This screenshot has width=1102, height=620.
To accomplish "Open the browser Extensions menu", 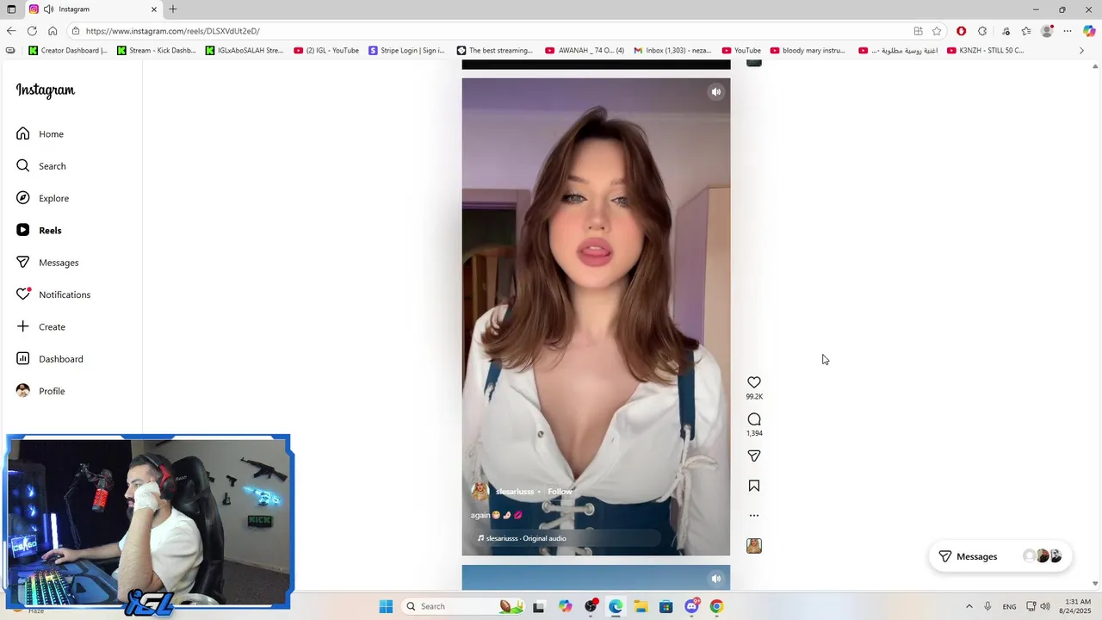I will pos(982,31).
